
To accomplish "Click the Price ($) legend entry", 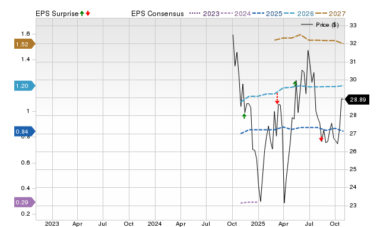I will point(320,25).
